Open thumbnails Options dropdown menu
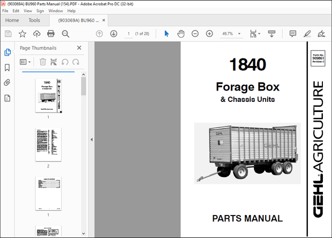The width and height of the screenshot is (332, 238). click(25, 62)
